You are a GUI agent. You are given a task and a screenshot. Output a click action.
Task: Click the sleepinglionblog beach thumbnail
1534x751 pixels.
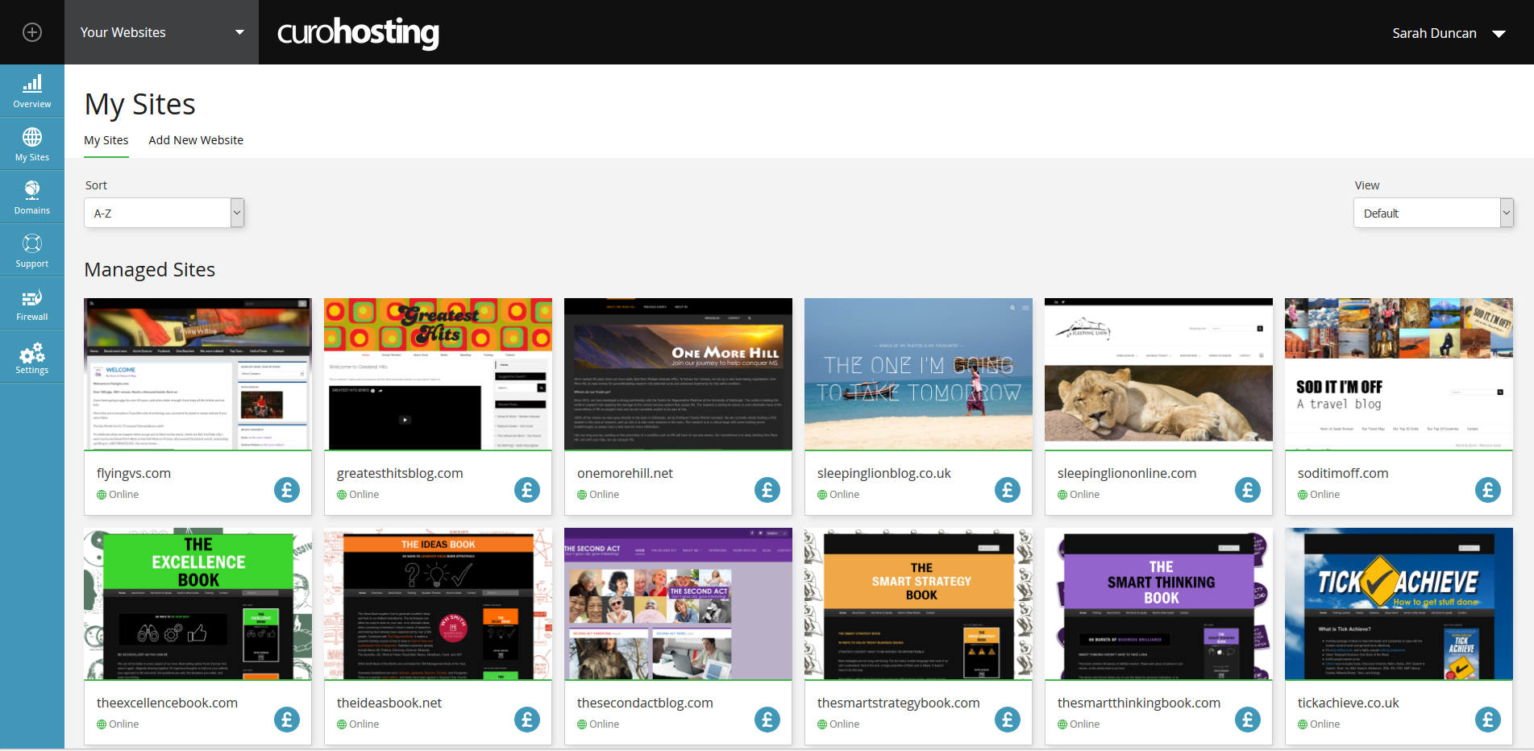[918, 374]
